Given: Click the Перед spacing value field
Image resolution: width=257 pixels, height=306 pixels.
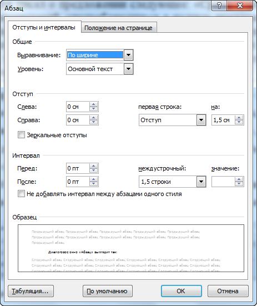Looking at the screenshot, I should tap(78, 168).
